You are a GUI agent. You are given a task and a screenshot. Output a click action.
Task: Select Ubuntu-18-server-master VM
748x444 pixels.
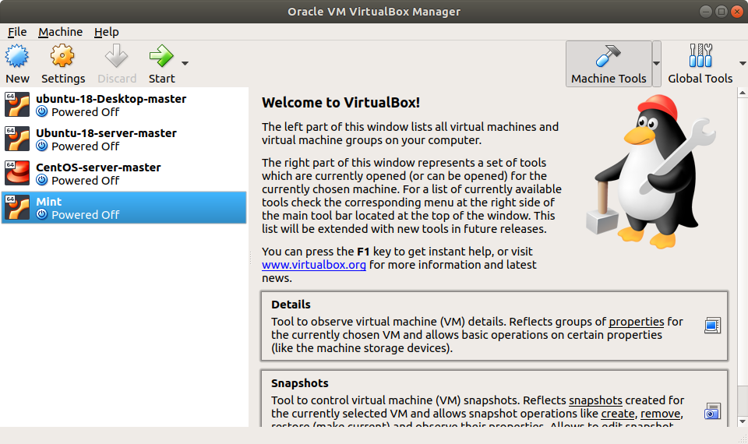[x=124, y=139]
